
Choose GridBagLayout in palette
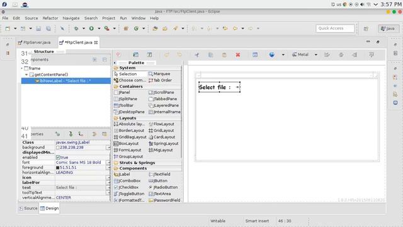click(x=130, y=137)
